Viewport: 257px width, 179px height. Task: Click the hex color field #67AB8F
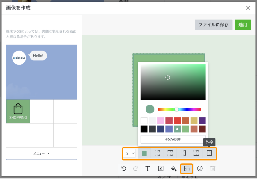tap(173, 139)
